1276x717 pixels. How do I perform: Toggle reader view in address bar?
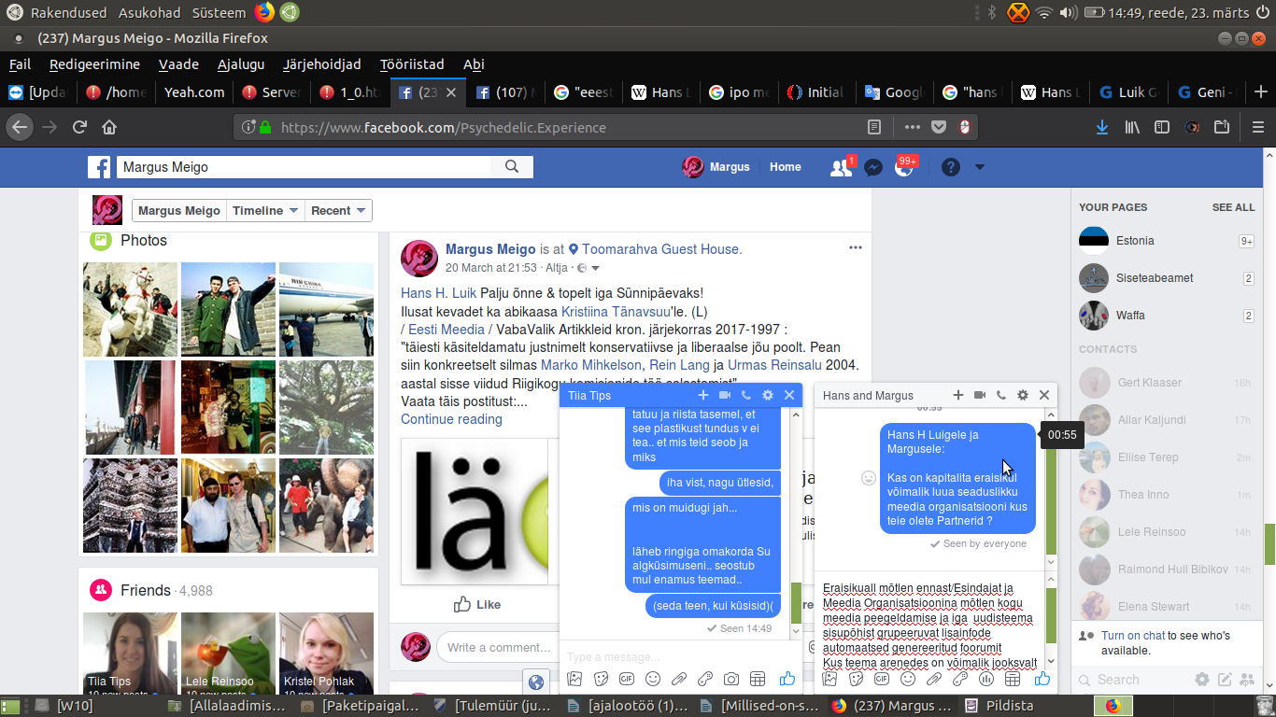873,127
